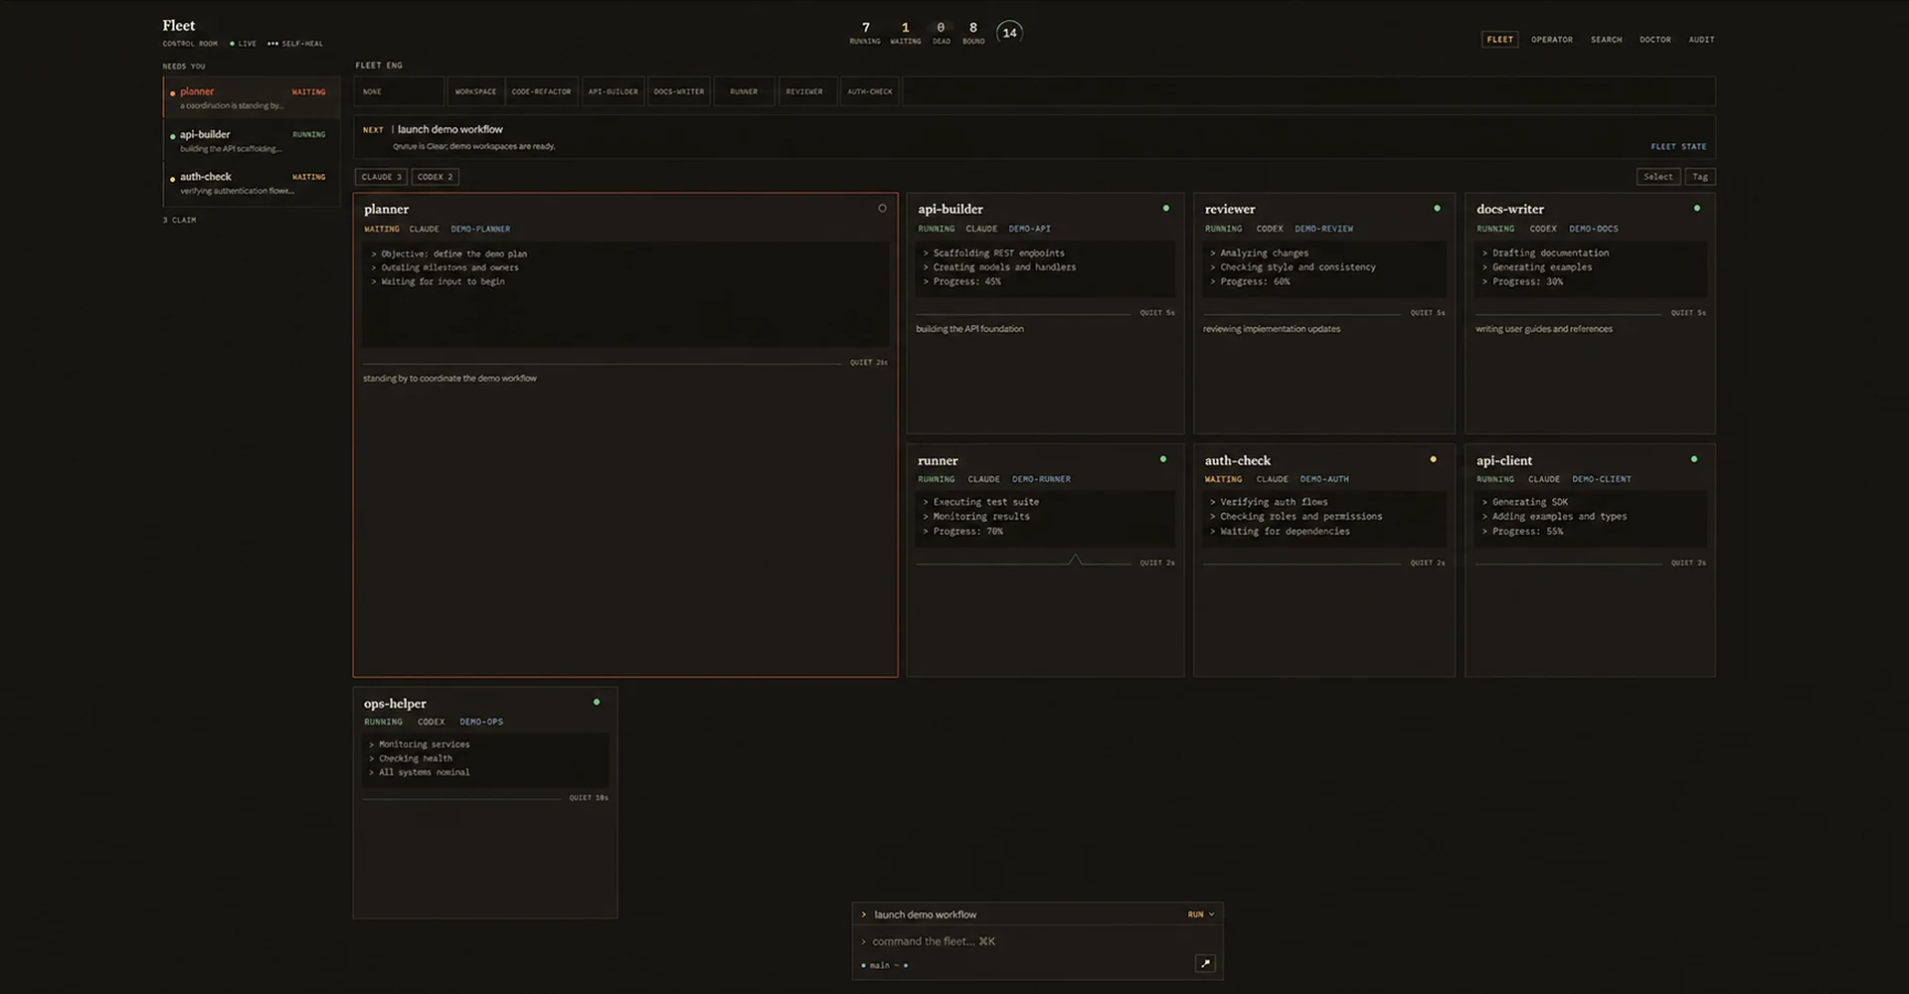
Task: Toggle the CODE-REFACTOR filter chip
Action: (541, 91)
